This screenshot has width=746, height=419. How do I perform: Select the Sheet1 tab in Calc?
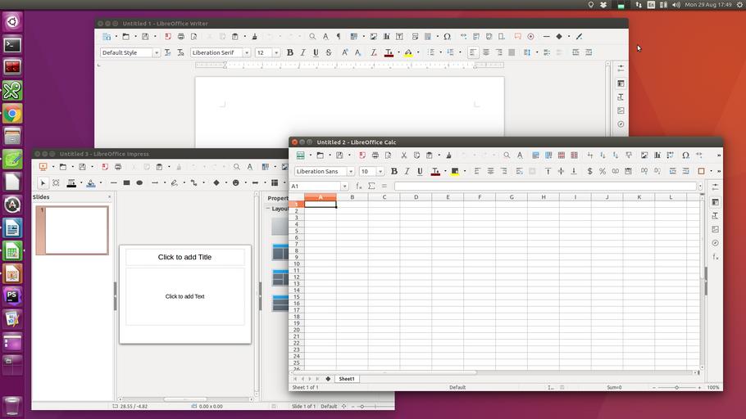347,379
